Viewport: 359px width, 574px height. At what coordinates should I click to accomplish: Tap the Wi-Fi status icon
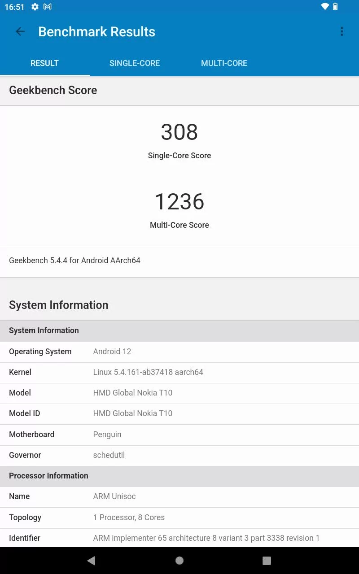pyautogui.click(x=325, y=7)
